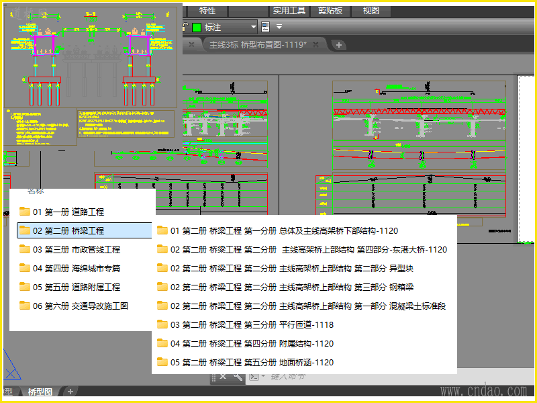The image size is (537, 403).
Task: Click folder icon of 05 第五册 道路附属工程
Action: 25,287
